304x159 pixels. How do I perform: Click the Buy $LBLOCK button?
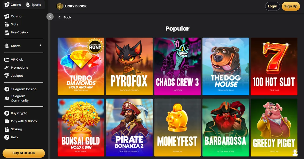pyautogui.click(x=24, y=153)
